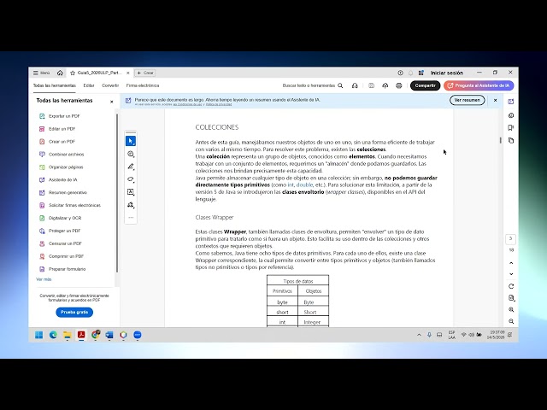
Task: Close the Todas las herramientas panel
Action: point(112,102)
